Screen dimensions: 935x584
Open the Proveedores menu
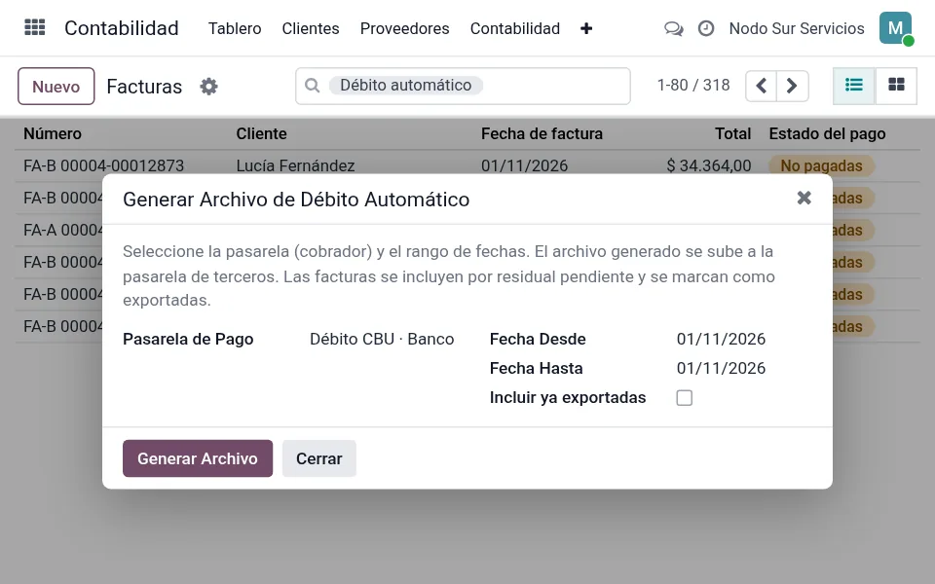click(405, 28)
